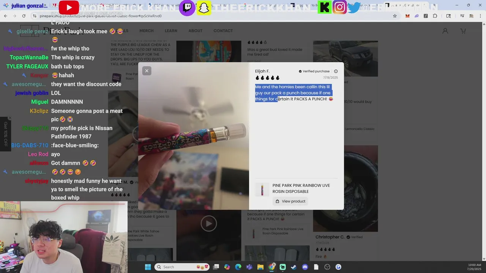Go back with the browser back arrow

coord(5,16)
